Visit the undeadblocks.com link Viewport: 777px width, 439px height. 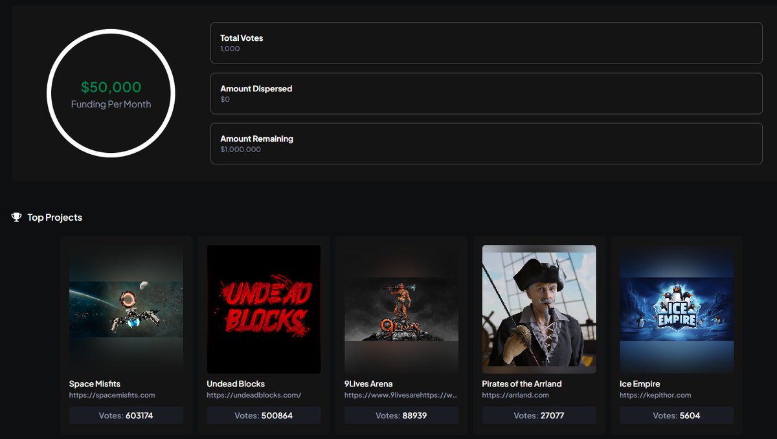point(254,395)
